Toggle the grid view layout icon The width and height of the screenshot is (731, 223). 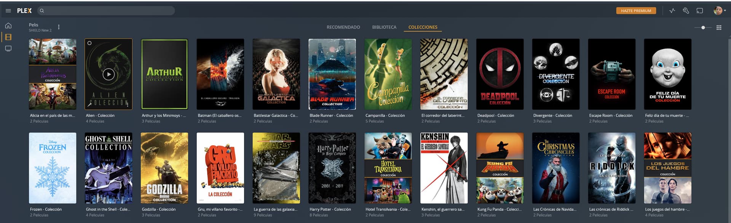pos(719,27)
